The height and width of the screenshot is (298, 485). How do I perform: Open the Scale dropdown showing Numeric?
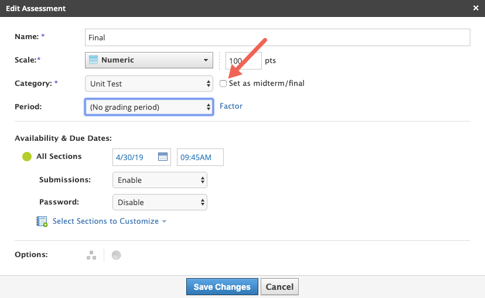(x=149, y=60)
